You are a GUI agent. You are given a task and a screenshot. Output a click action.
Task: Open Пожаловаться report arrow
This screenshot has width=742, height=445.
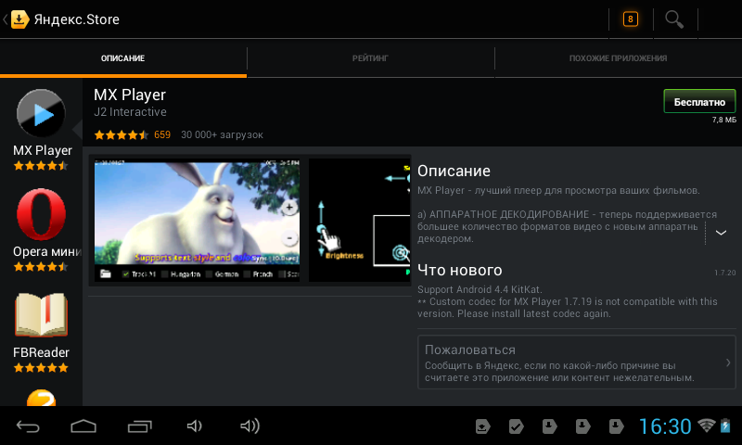tap(727, 362)
